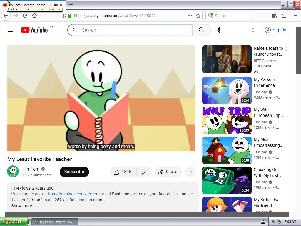301x226 pixels.
Task: Share the video
Action: (x=168, y=172)
